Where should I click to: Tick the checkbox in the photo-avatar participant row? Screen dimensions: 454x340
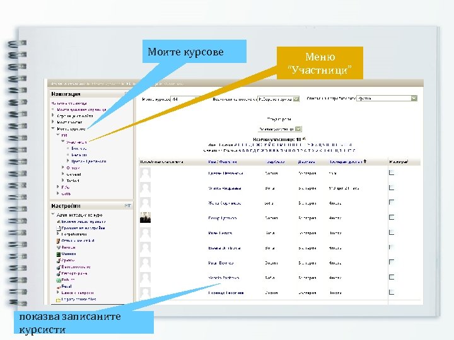[x=392, y=217]
